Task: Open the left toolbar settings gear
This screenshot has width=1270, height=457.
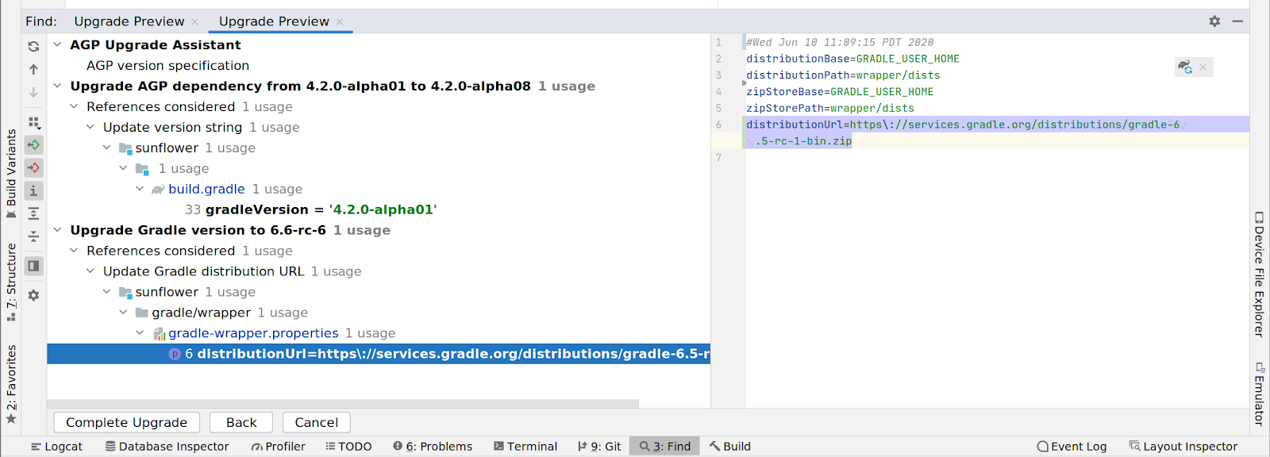Action: click(33, 295)
